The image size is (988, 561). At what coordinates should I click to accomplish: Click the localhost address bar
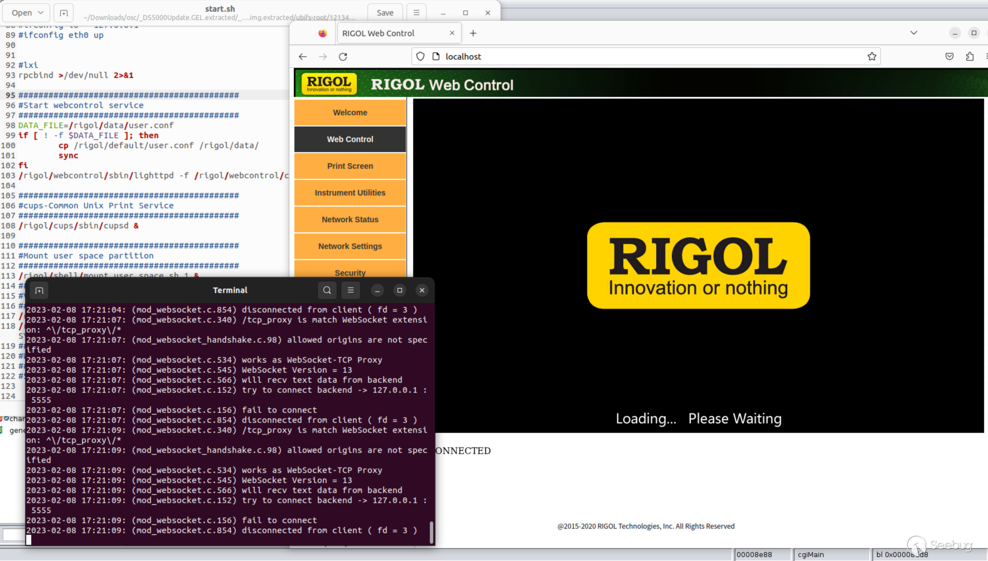646,56
